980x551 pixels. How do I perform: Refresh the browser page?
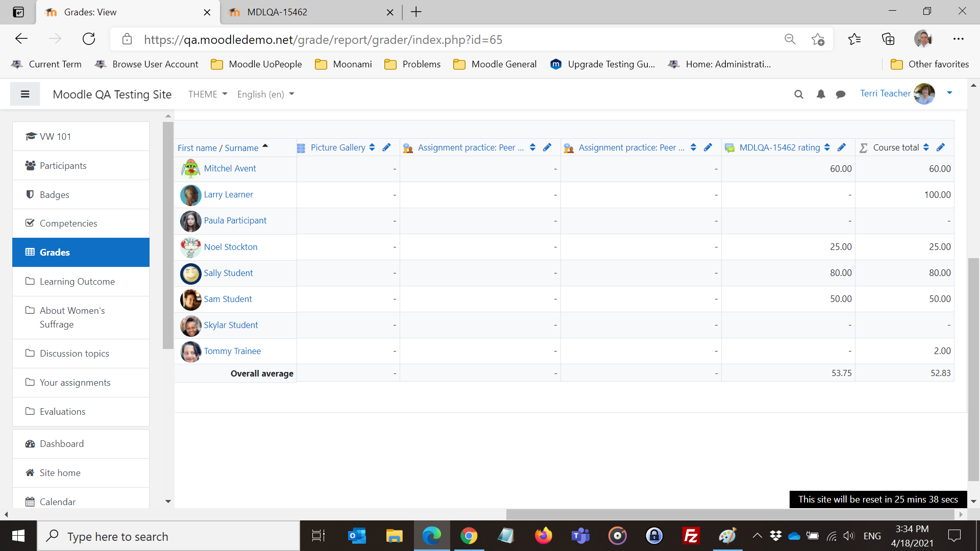click(89, 39)
